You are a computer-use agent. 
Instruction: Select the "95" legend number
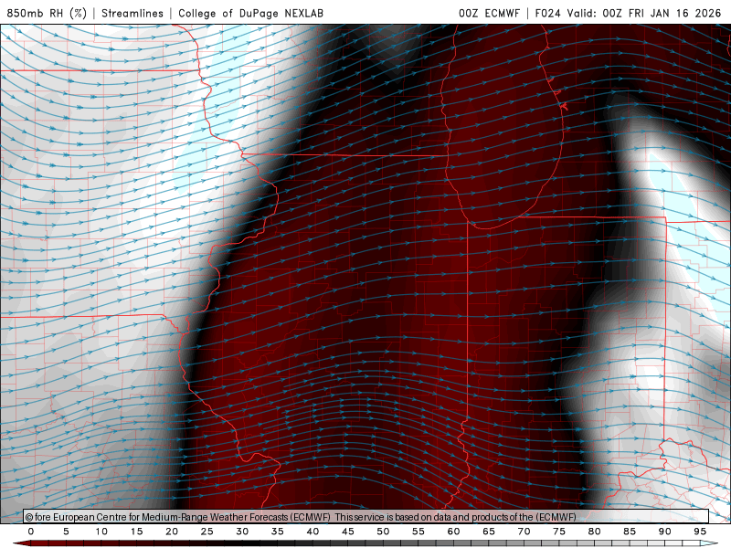tap(700, 532)
